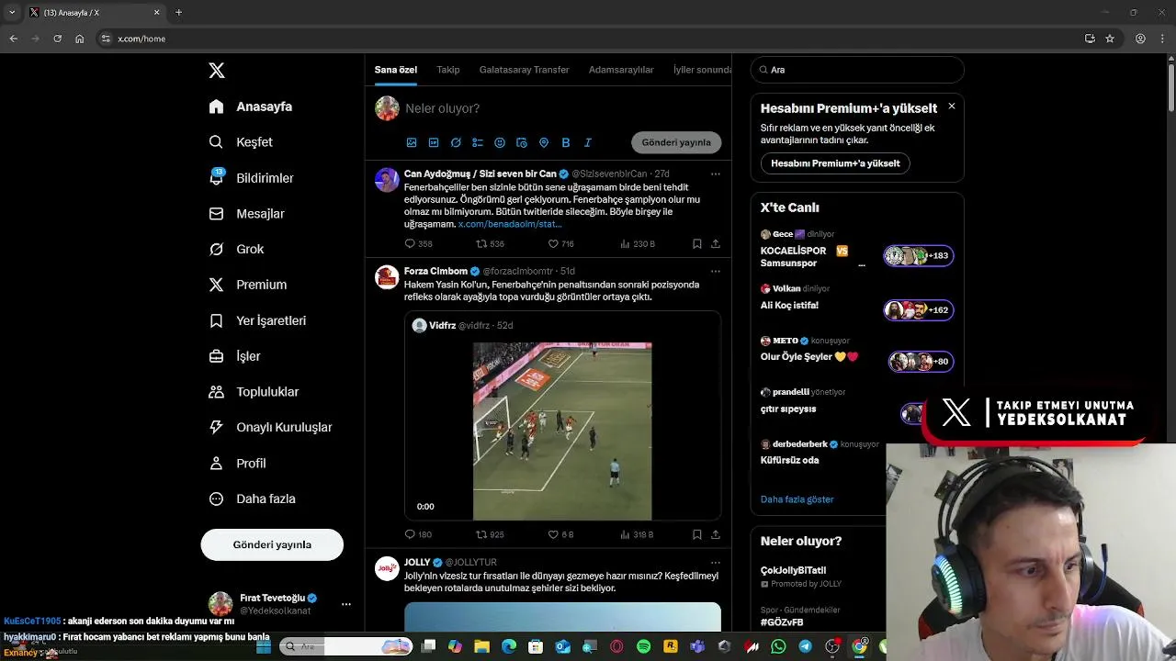This screenshot has height=661, width=1176.
Task: Reply to Can Aydoğmuş tweet
Action: (x=411, y=244)
